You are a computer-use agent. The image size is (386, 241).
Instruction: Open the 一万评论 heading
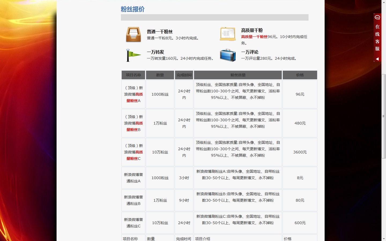coord(250,52)
